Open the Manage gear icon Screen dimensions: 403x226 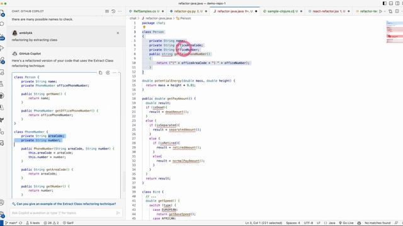click(2, 214)
